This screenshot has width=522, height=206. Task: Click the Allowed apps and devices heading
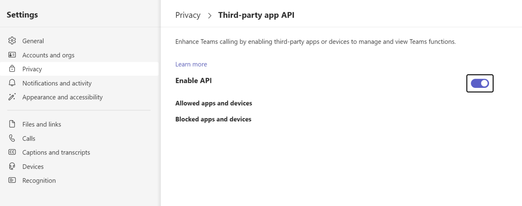214,103
